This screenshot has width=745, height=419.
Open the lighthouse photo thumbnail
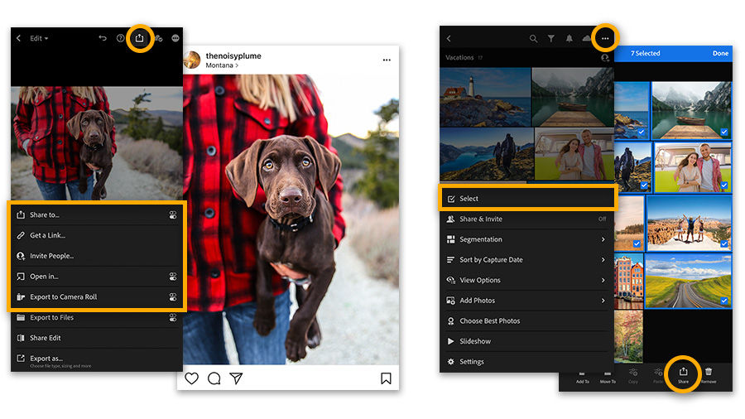[x=485, y=97]
